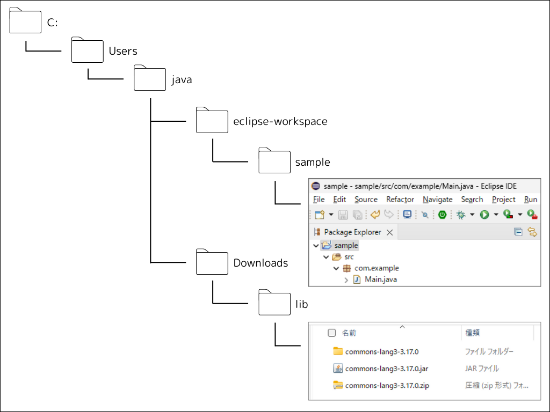Screen dimensions: 550x412
Task: Open the Edit menu in Eclipse
Action: 339,200
